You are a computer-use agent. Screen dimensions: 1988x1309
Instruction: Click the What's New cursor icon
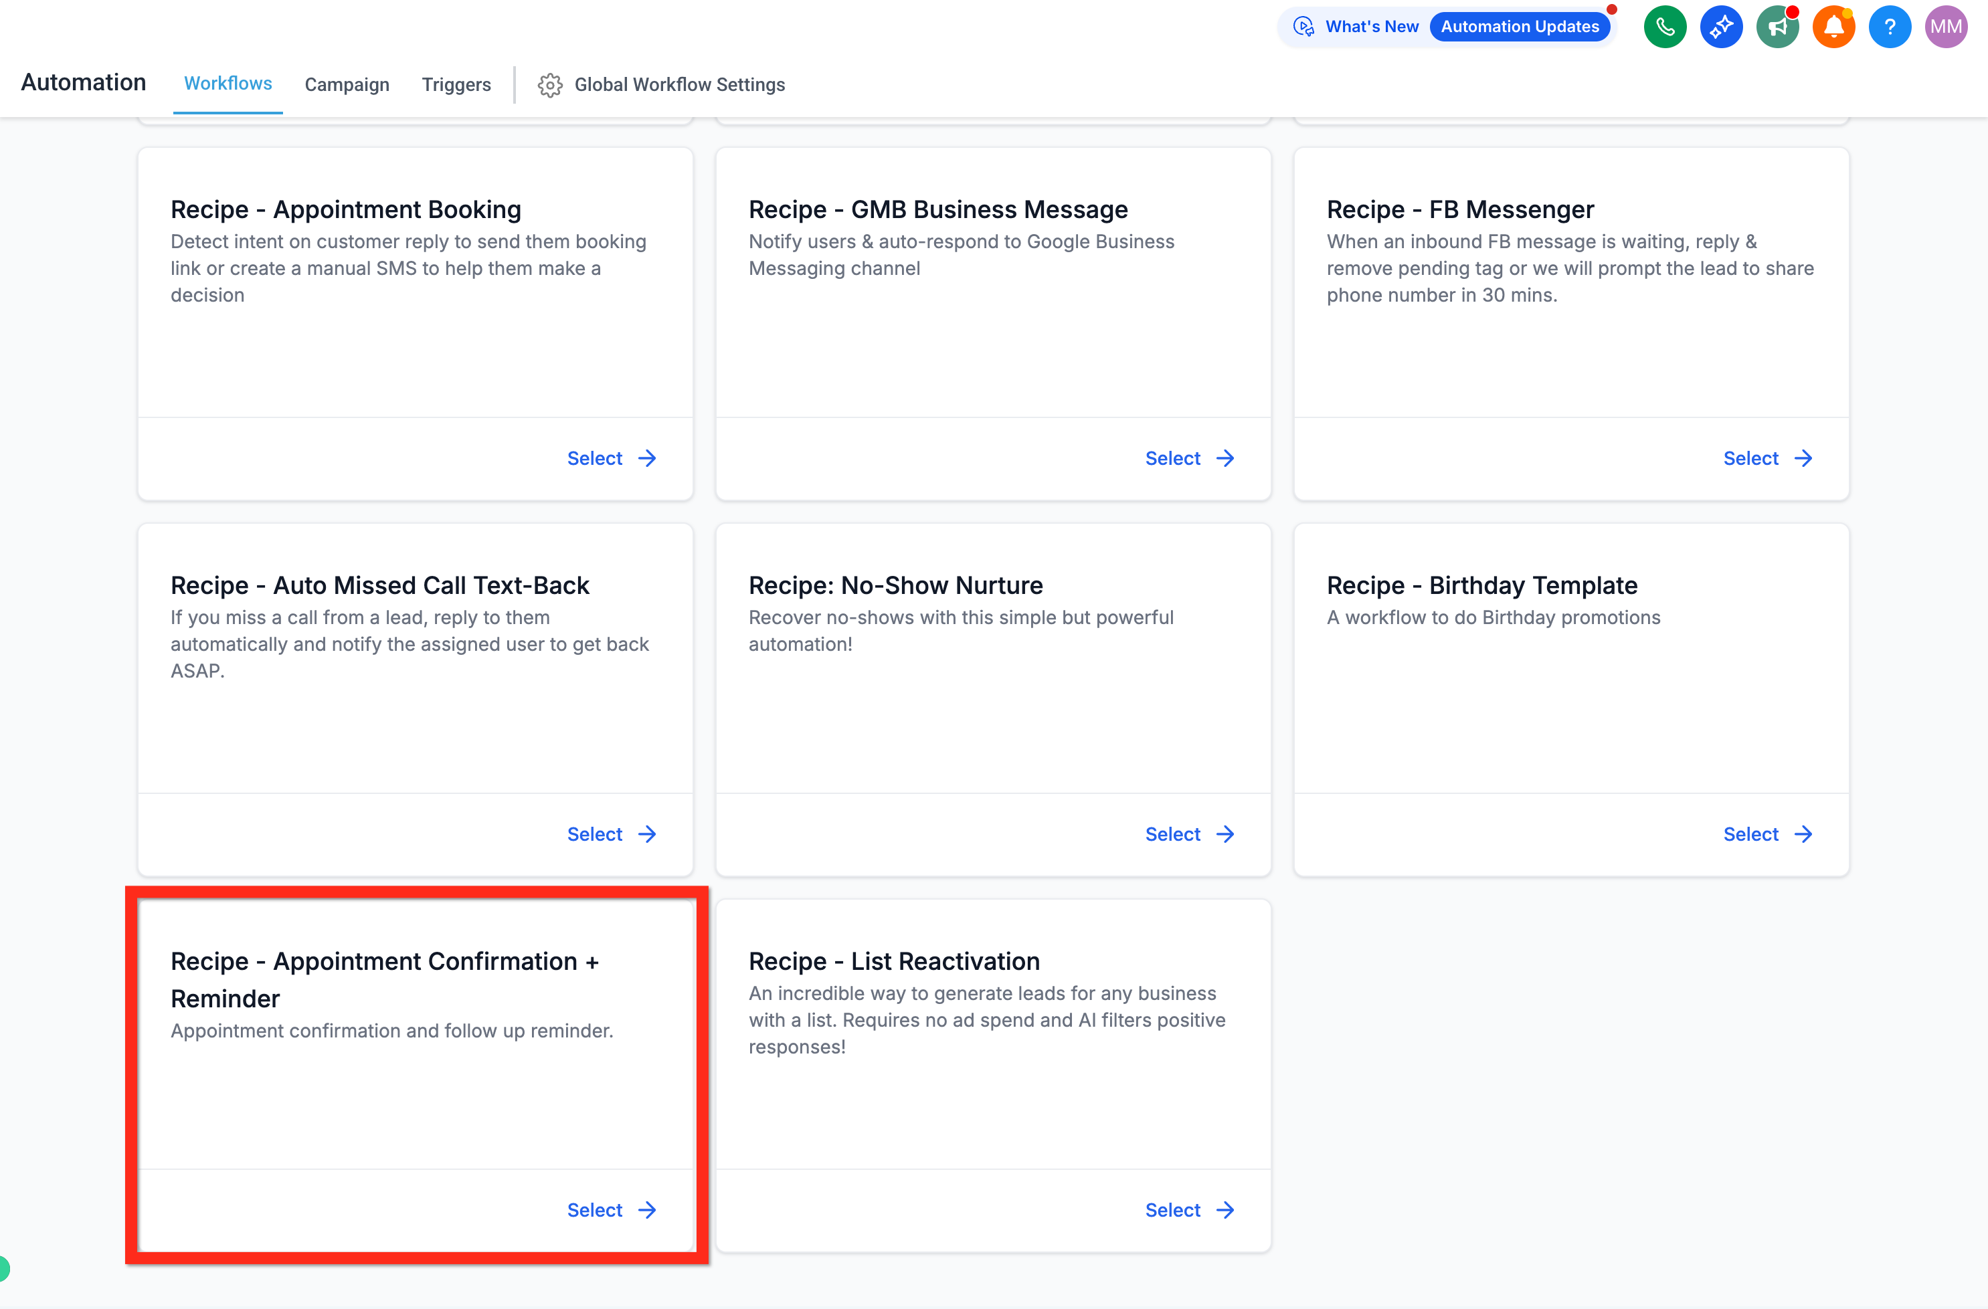point(1303,27)
